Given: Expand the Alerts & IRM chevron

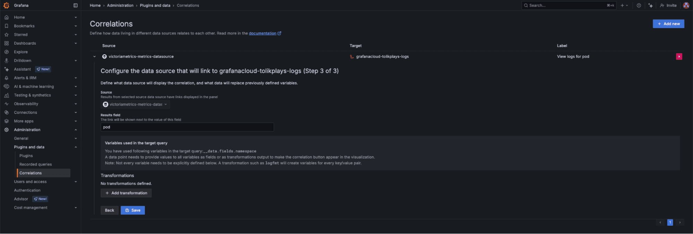Looking at the screenshot, I should point(76,78).
